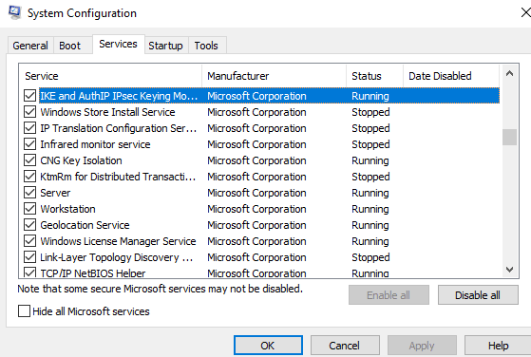This screenshot has width=531, height=357.
Task: Uncheck the Workstation service checkbox
Action: 29,209
